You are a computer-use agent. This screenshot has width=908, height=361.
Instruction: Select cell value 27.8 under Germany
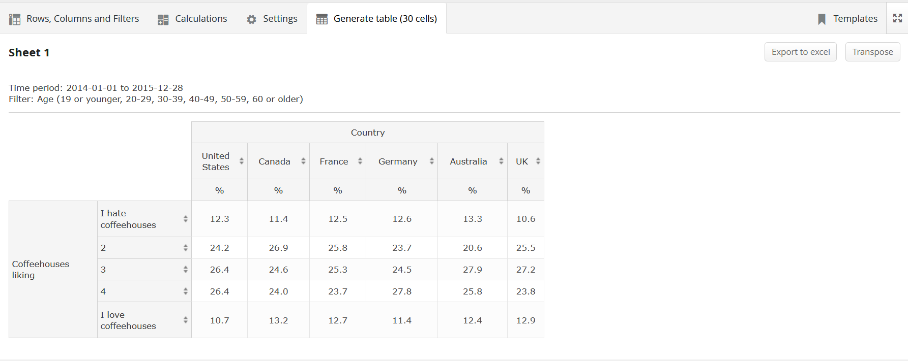pos(402,291)
